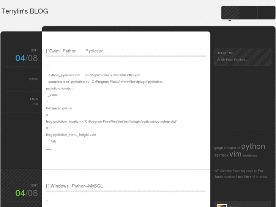Open the small vim tag below TAGS
276x207 pixels.
click(x=35, y=104)
